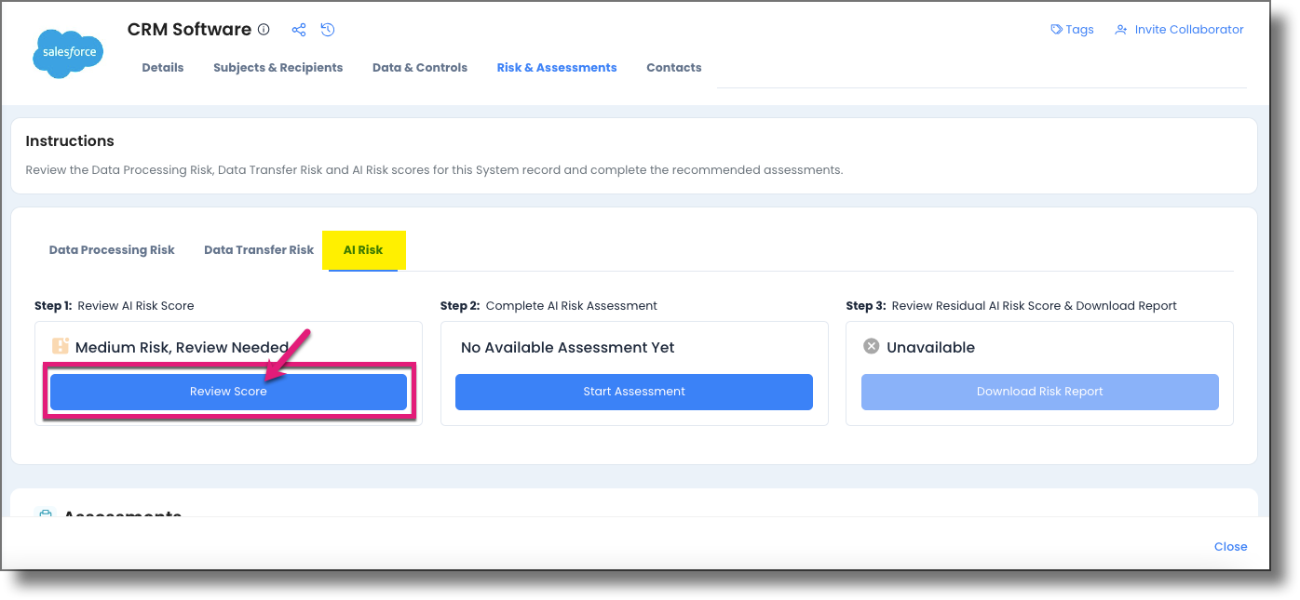Screen dimensions: 1300x600
Task: Click the Review Score button
Action: pyautogui.click(x=228, y=392)
